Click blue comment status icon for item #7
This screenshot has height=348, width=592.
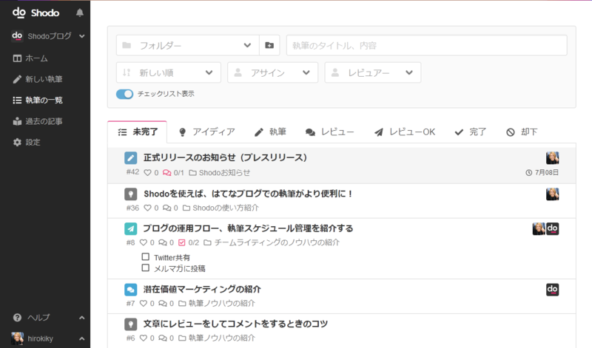131,290
